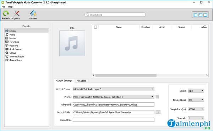Sort by the Duration column header
This screenshot has width=213, height=131.
coord(146,27)
